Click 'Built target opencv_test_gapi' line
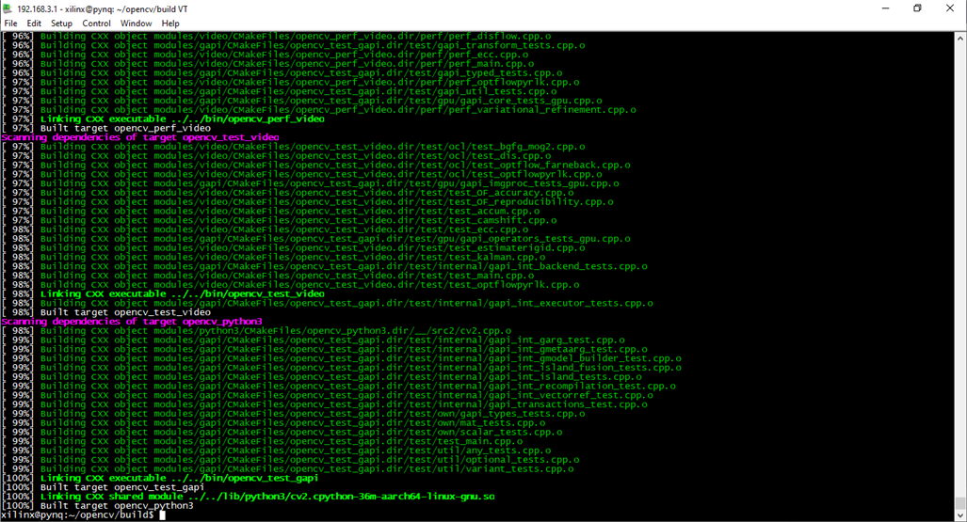 point(103,487)
